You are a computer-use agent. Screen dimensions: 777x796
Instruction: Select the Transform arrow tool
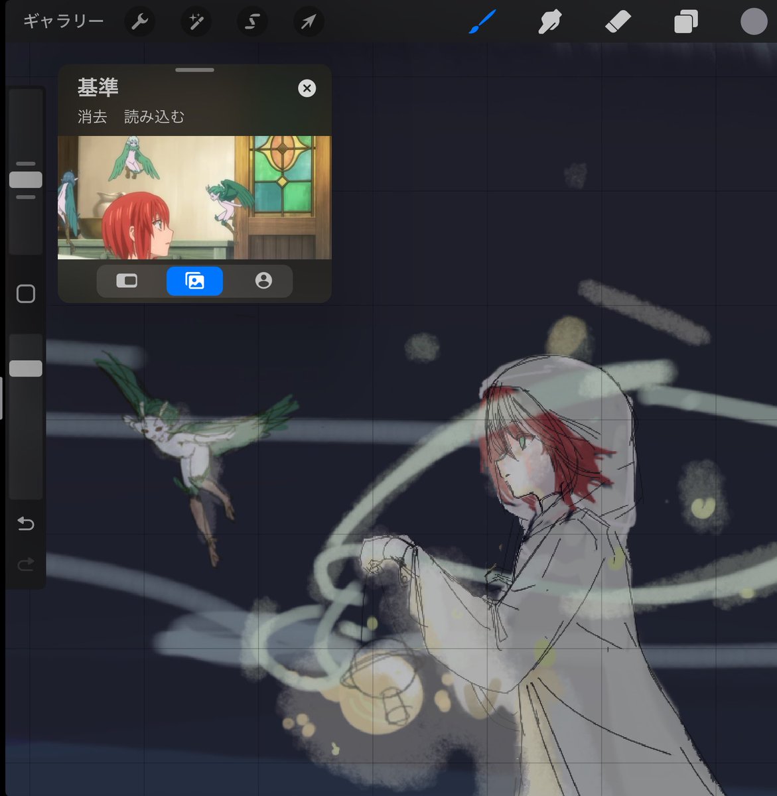pyautogui.click(x=309, y=22)
